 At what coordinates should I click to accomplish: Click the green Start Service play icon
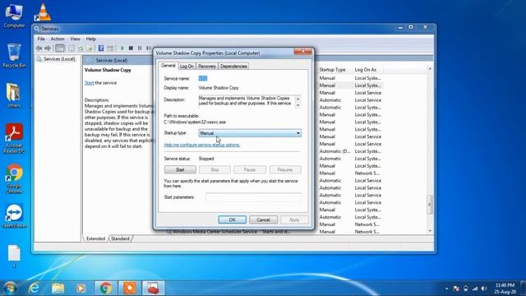tap(122, 49)
